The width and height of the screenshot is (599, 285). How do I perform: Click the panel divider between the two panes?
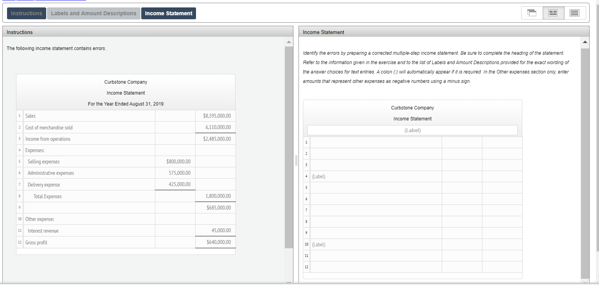click(x=296, y=160)
